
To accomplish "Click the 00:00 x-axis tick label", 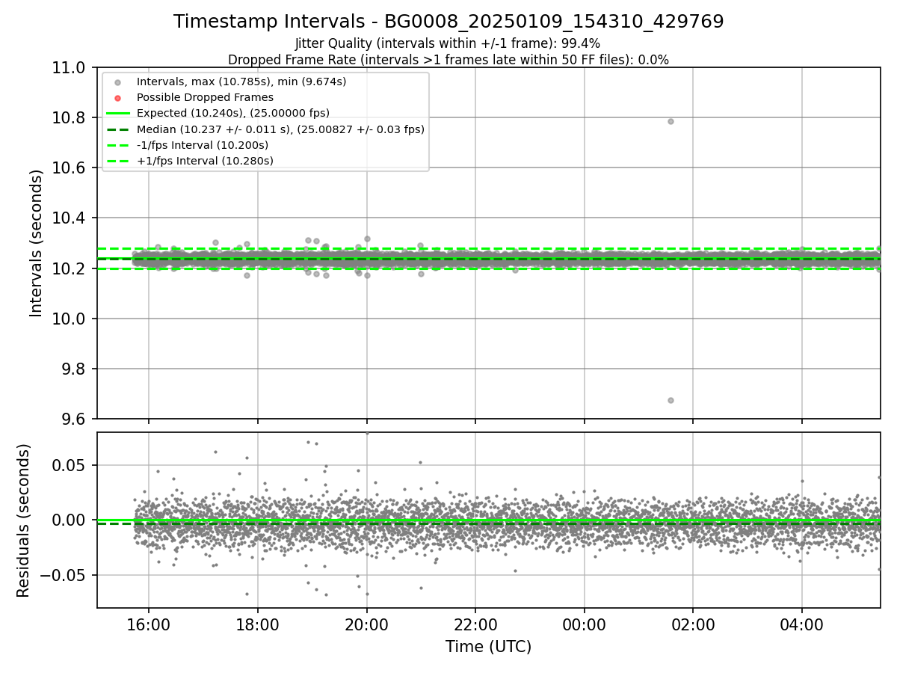I will pos(584,623).
